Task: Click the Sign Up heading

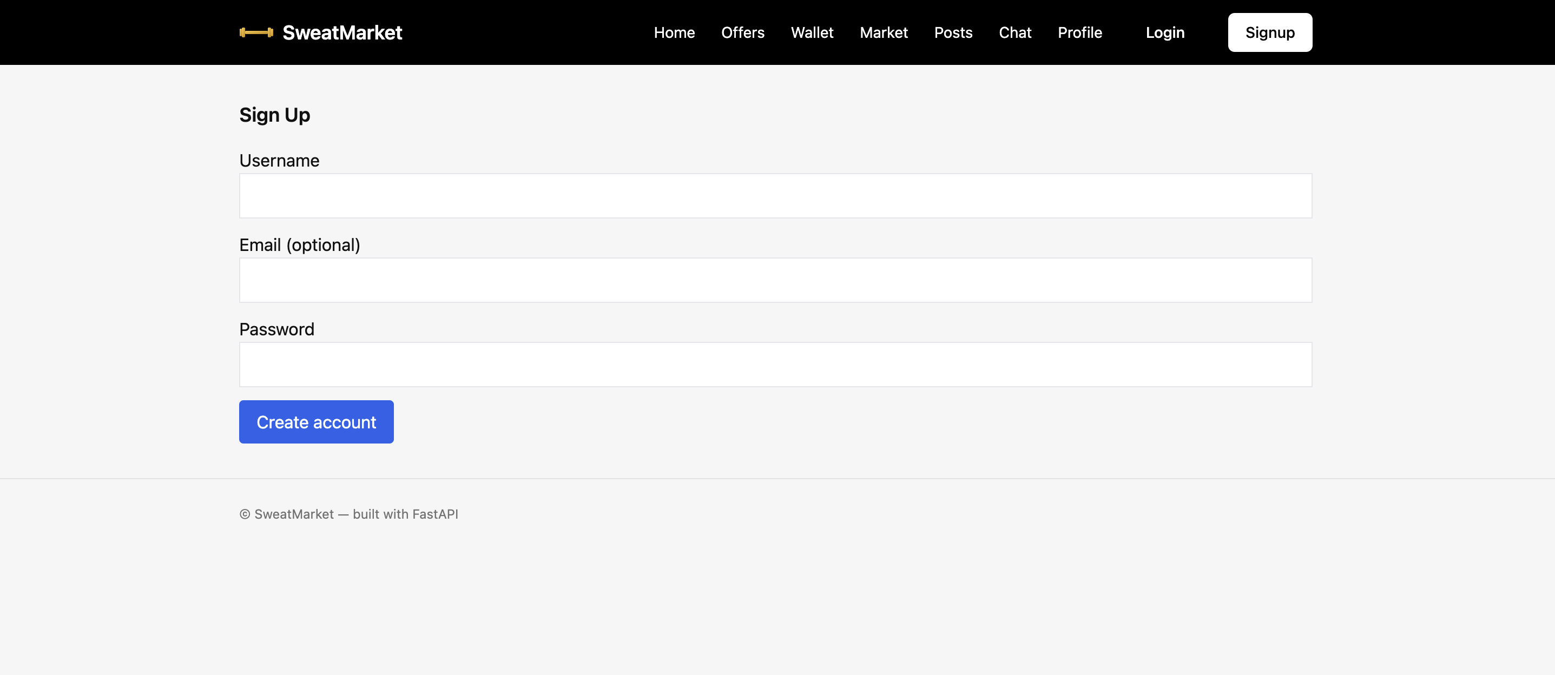Action: point(274,115)
